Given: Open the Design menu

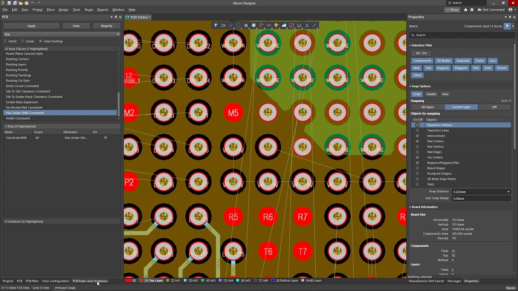Looking at the screenshot, I should click(x=64, y=10).
